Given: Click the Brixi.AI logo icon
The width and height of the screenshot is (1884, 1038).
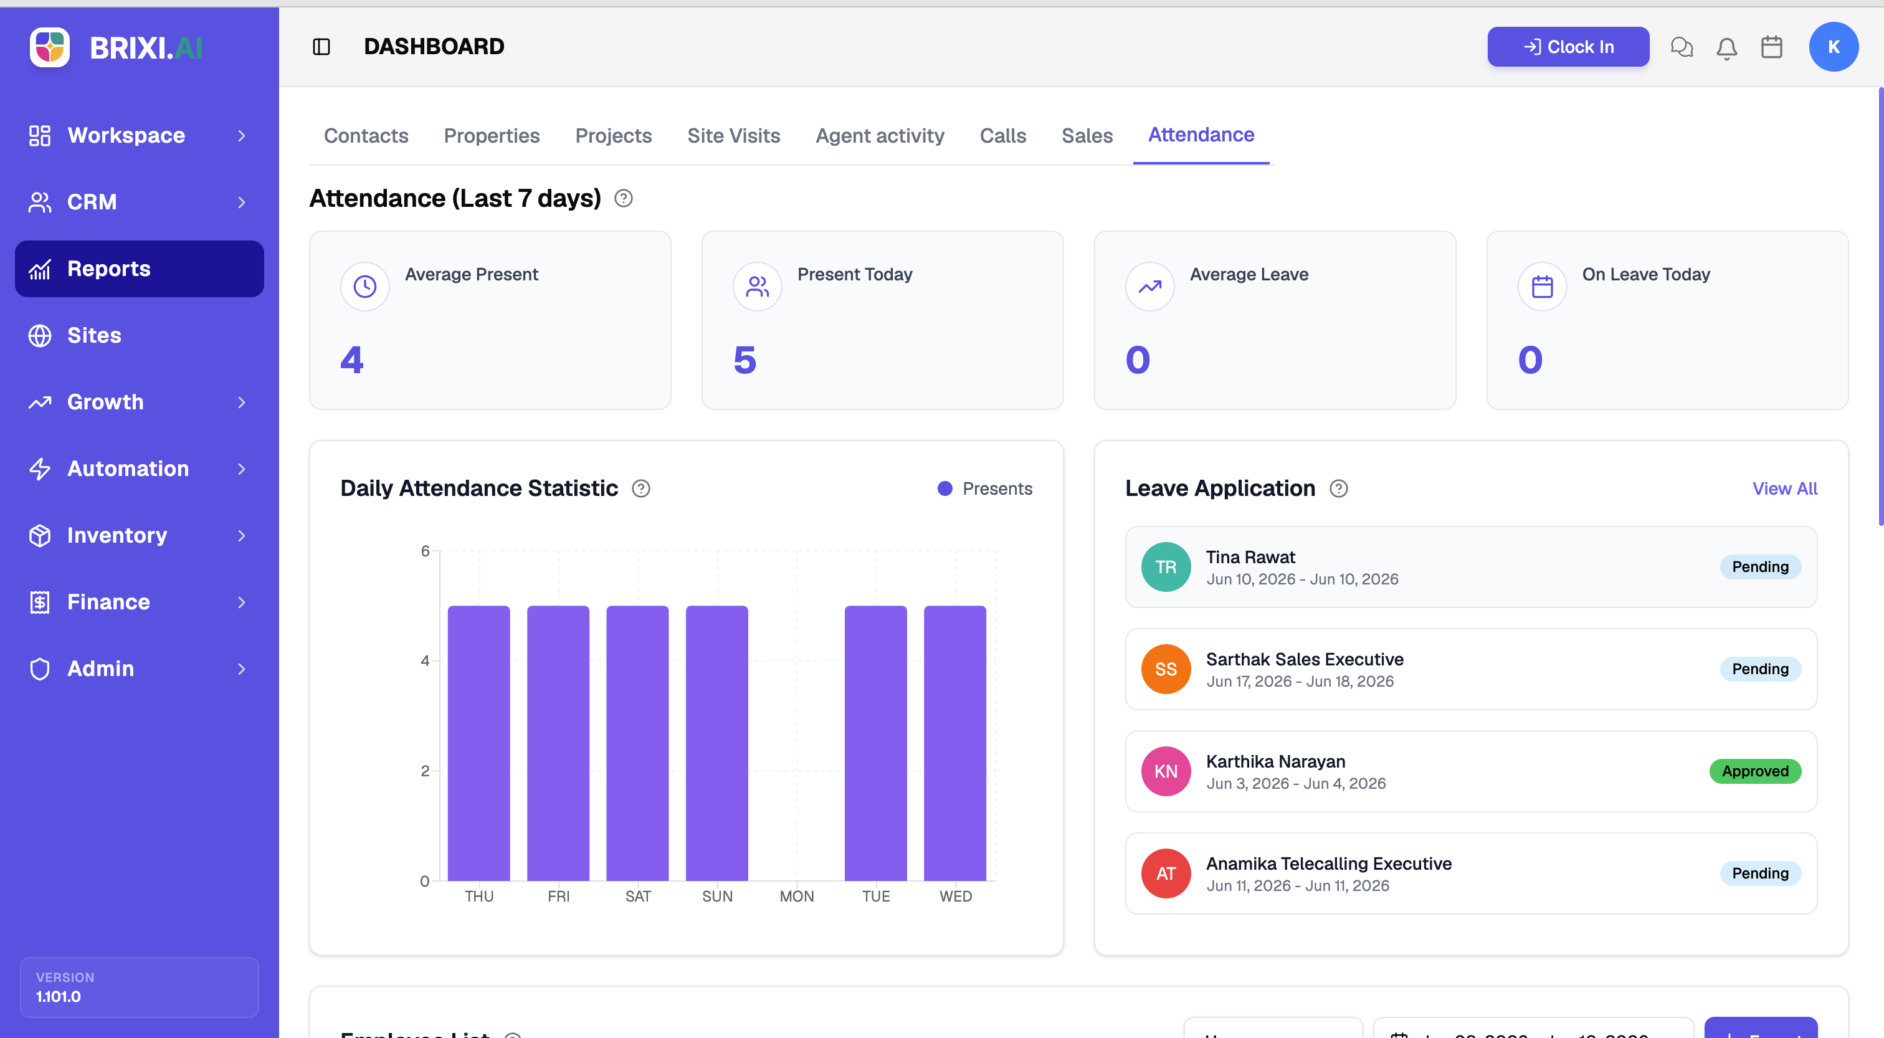Looking at the screenshot, I should pyautogui.click(x=50, y=47).
